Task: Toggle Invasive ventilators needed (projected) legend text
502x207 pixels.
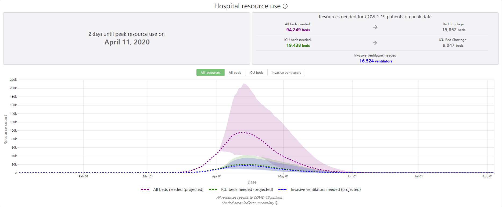Action: (325, 190)
